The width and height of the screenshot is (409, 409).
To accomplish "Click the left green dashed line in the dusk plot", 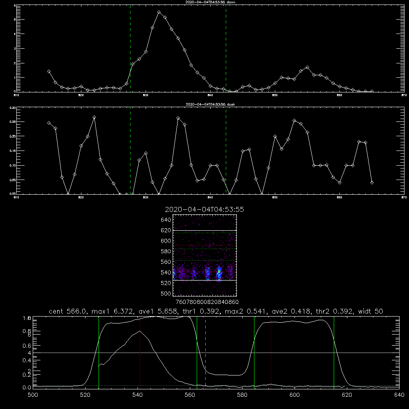I will 130,151.
